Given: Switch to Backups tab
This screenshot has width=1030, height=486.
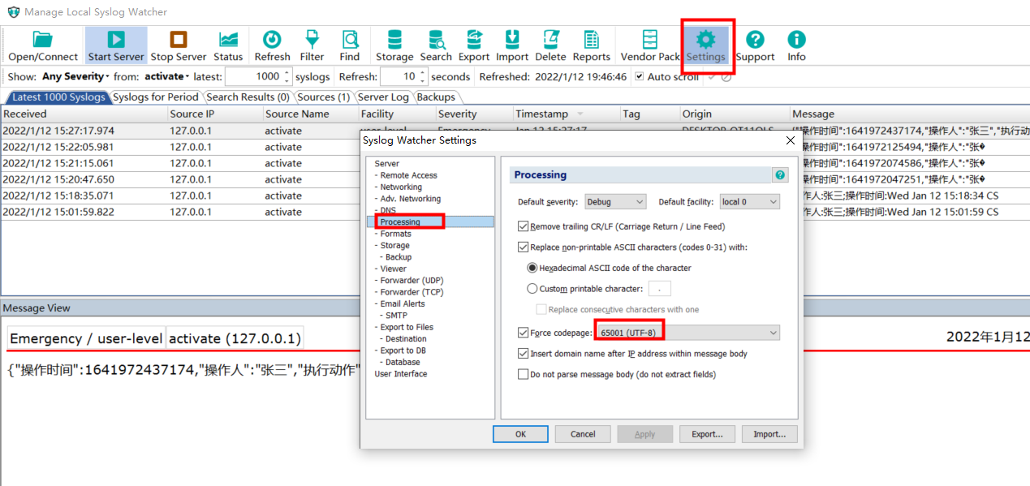Looking at the screenshot, I should [x=436, y=97].
